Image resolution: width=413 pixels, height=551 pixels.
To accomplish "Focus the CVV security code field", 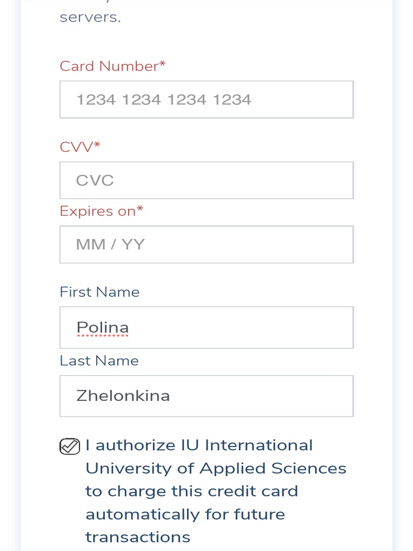I will pos(206,180).
